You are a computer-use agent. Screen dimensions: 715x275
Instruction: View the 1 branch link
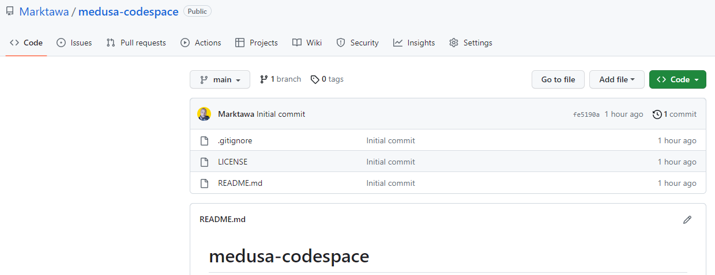(x=280, y=79)
